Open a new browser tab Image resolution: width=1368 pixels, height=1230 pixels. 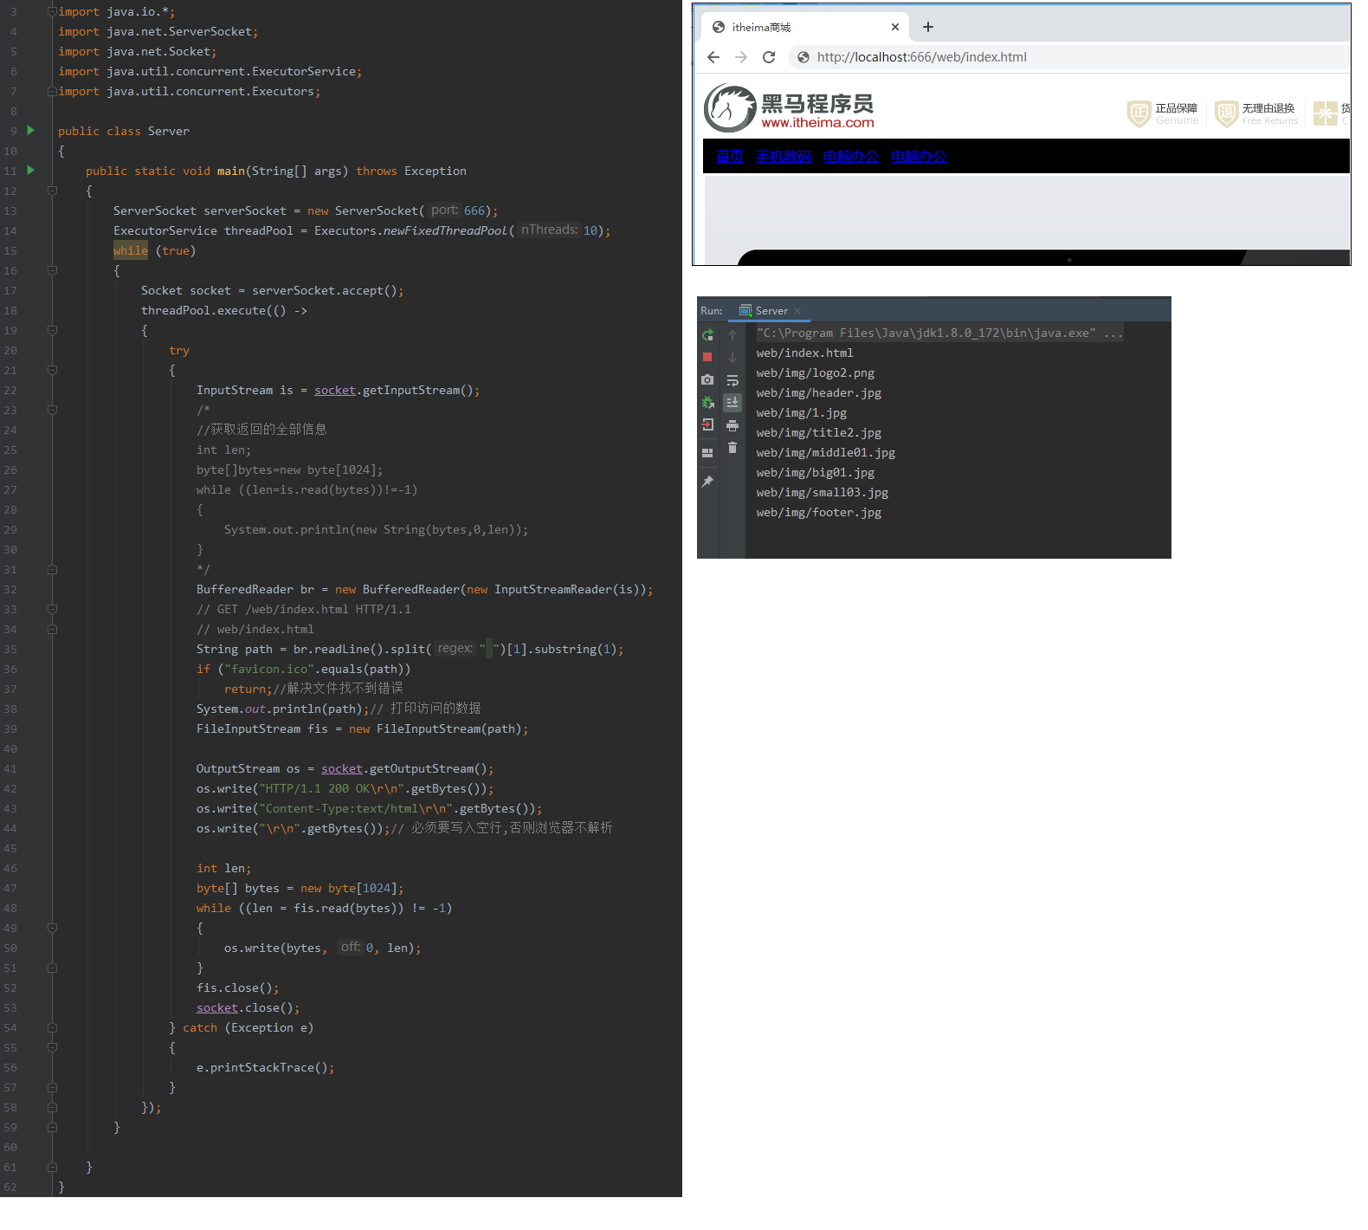(x=928, y=28)
